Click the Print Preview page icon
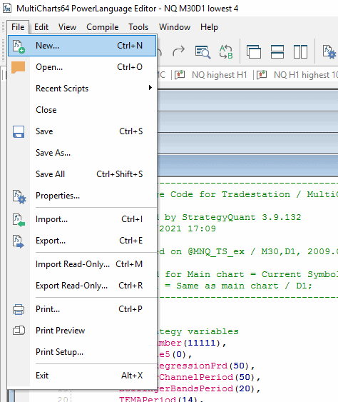The image size is (338, 402). 19,331
